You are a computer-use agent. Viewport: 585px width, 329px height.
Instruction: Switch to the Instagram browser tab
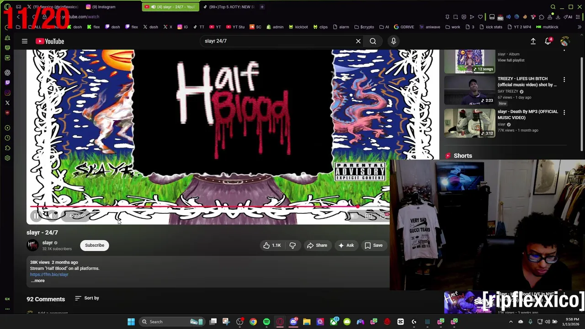coord(111,7)
